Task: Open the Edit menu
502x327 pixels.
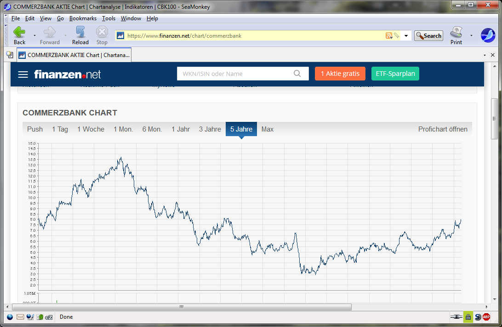Action: (30, 18)
